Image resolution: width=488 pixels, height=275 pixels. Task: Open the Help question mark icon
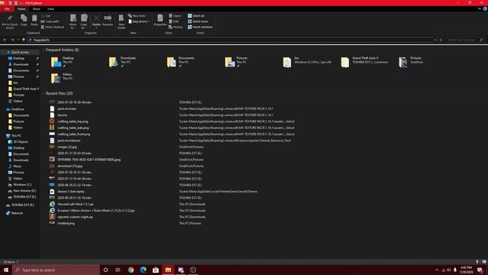(x=485, y=9)
